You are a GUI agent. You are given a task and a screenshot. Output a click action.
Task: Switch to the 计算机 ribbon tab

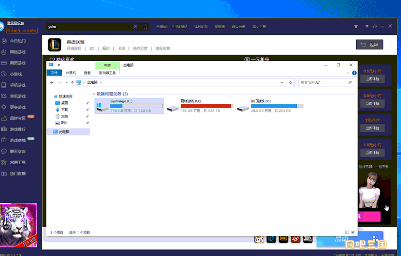pyautogui.click(x=71, y=73)
